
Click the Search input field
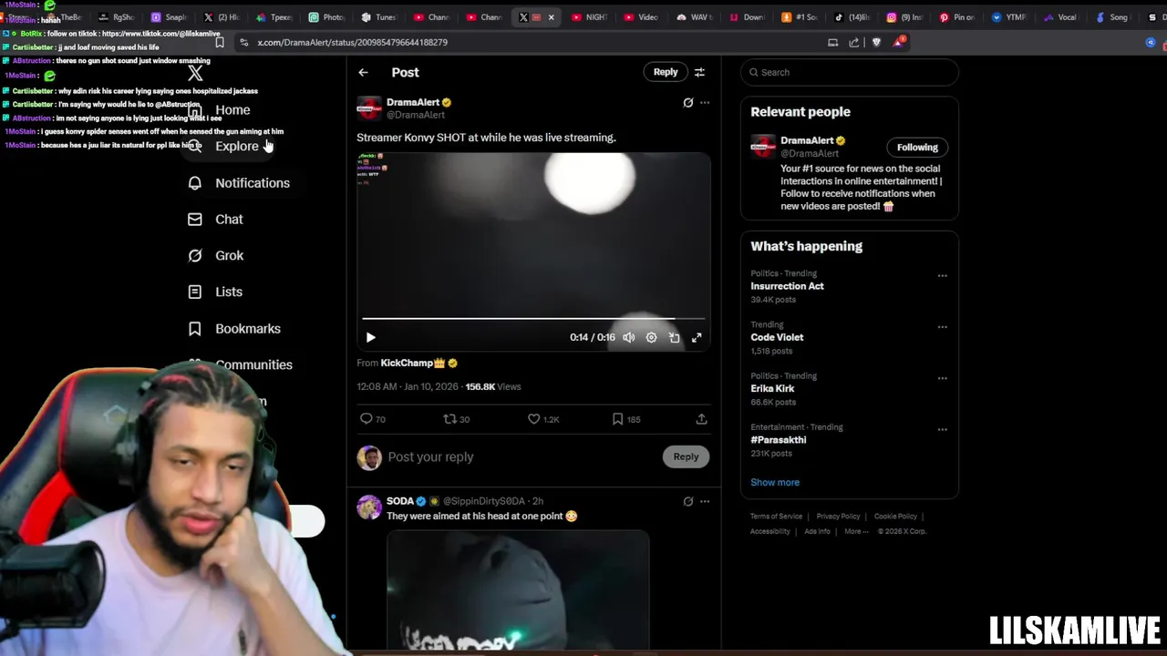click(850, 72)
